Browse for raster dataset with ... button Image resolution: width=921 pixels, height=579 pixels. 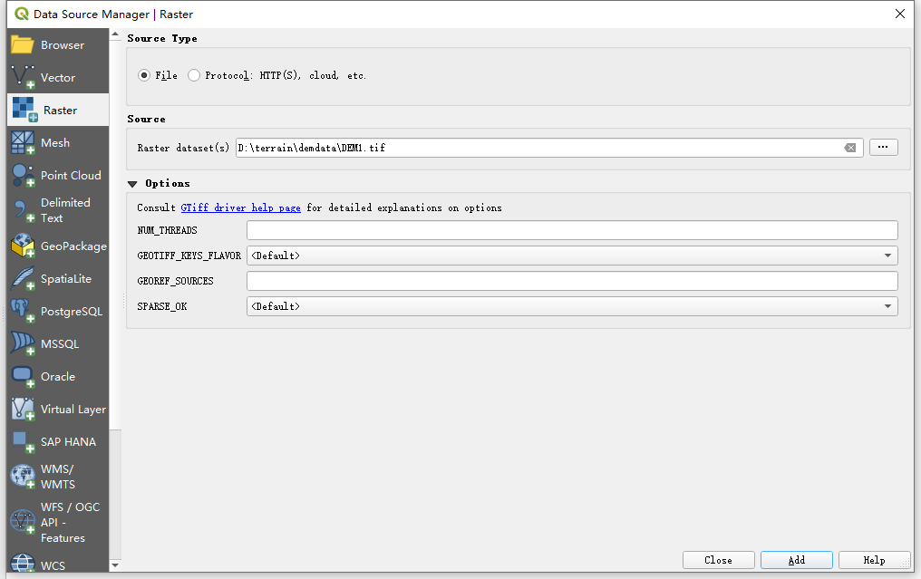coord(884,147)
